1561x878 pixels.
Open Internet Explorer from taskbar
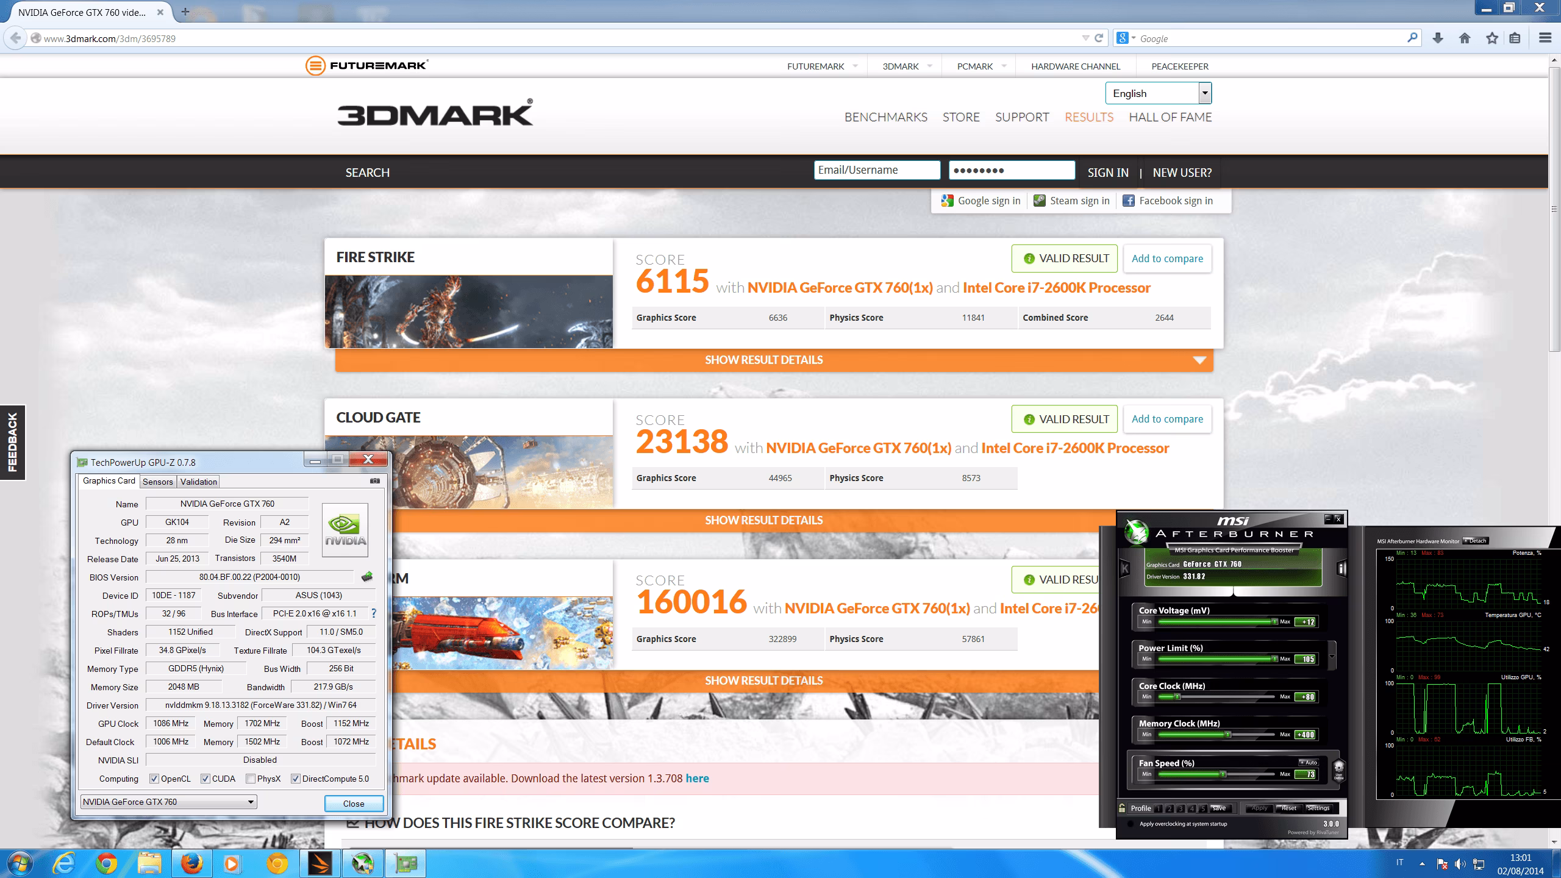pos(63,863)
